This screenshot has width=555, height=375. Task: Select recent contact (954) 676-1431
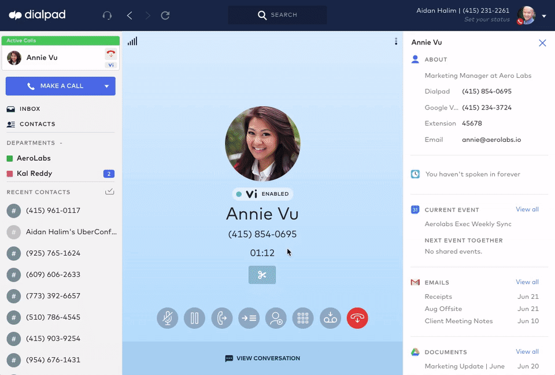click(61, 360)
